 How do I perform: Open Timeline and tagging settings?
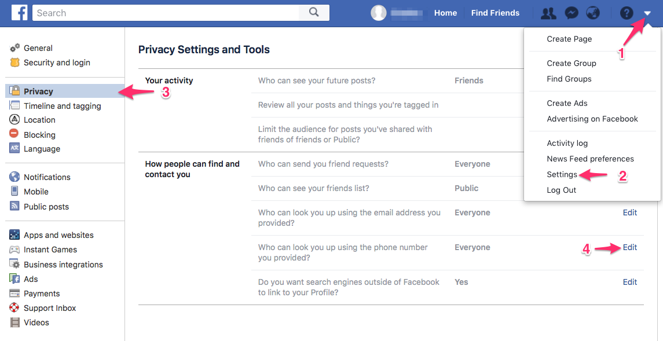click(62, 106)
